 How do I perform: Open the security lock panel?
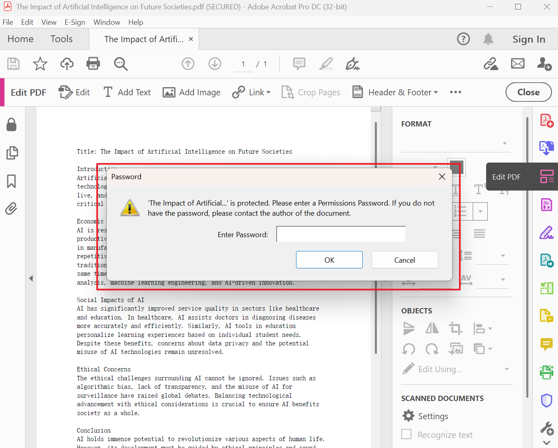click(11, 124)
